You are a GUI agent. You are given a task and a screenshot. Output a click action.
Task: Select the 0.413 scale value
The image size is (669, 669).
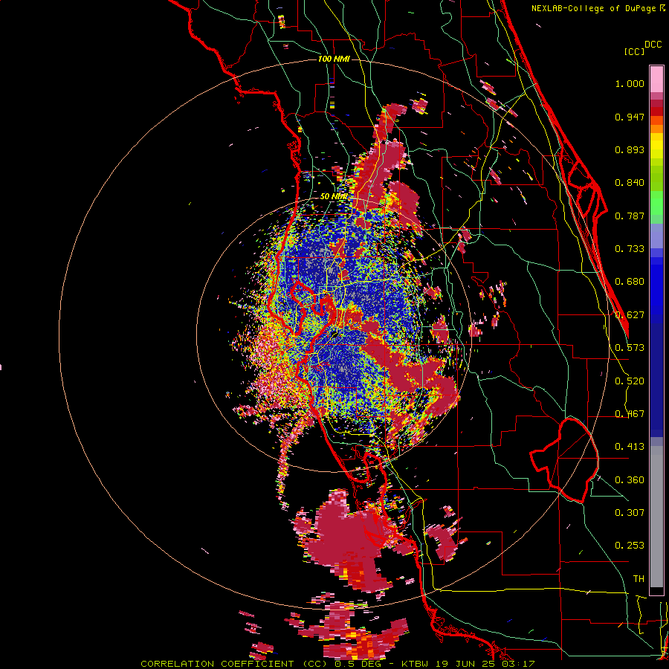630,447
